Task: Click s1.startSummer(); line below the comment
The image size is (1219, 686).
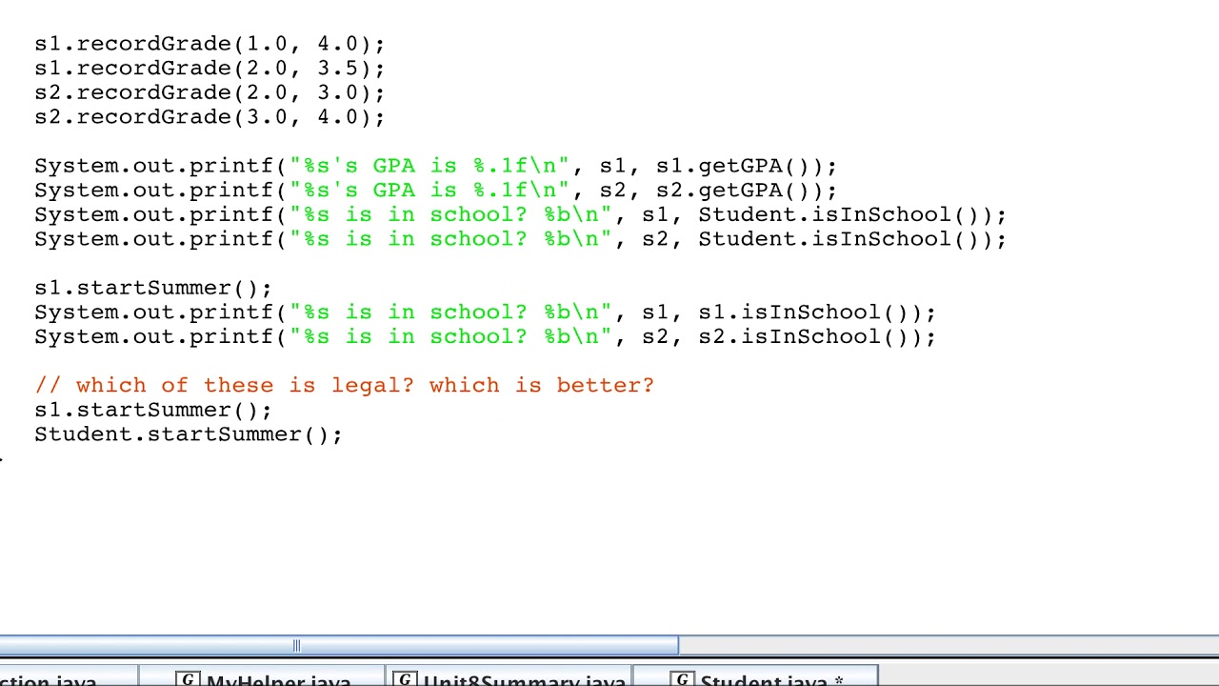Action: click(153, 410)
